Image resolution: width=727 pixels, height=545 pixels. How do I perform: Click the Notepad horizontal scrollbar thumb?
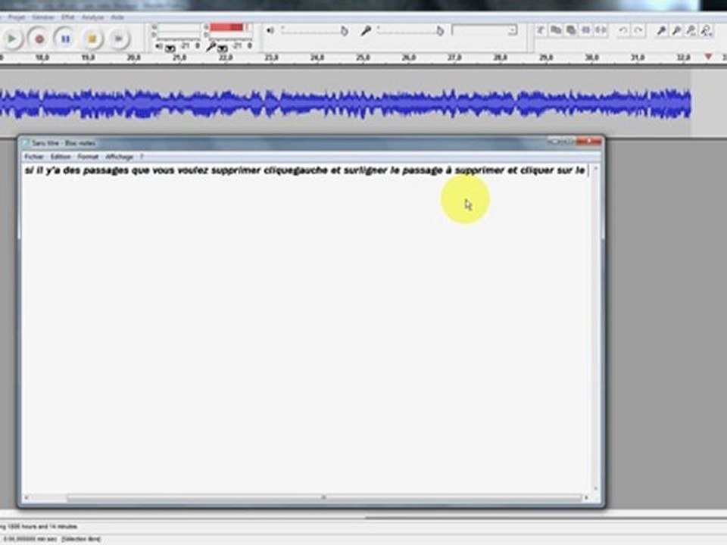pyautogui.click(x=323, y=498)
